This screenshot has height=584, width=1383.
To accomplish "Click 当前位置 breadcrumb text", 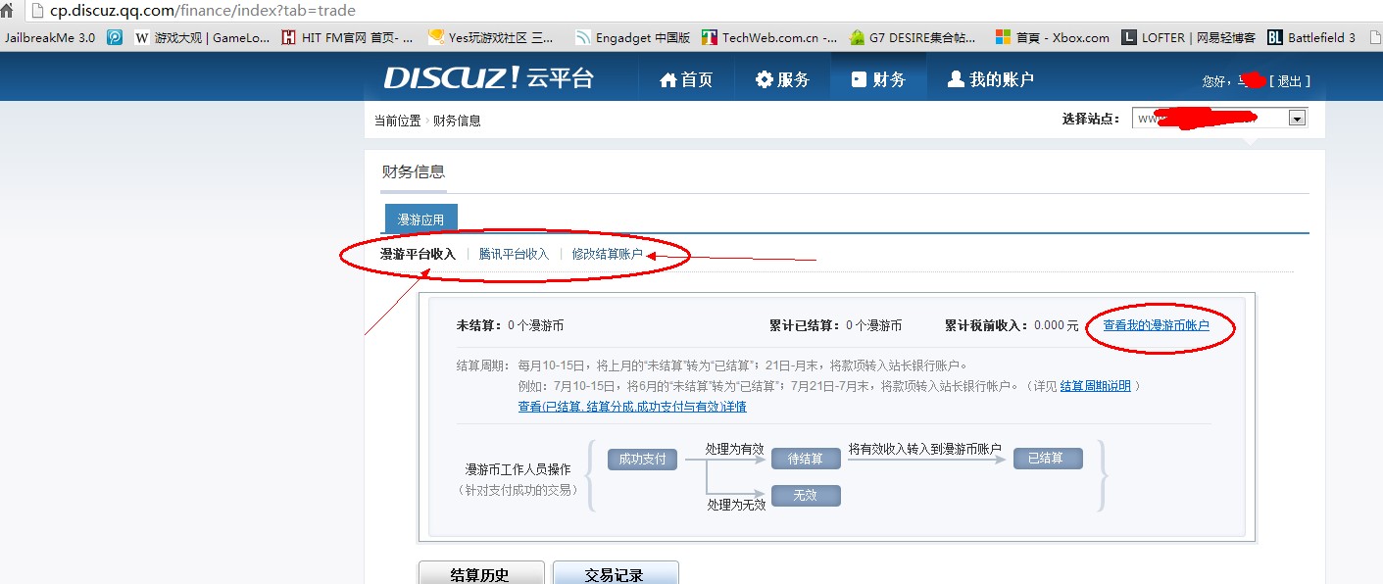I will [x=397, y=121].
